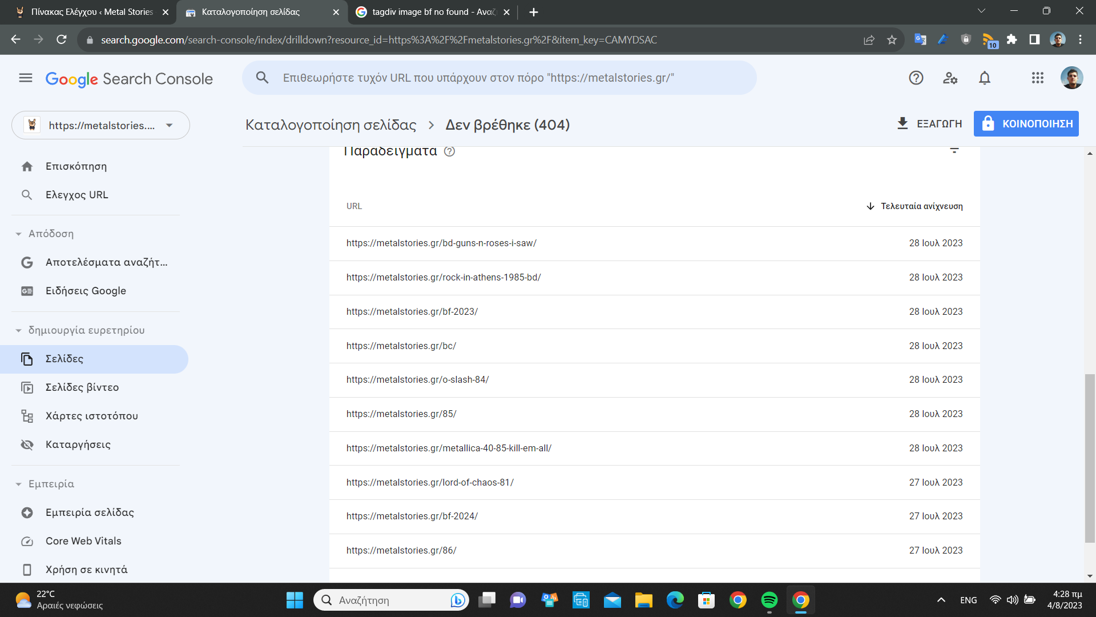The image size is (1096, 617).
Task: Sort by Τελευταία ανίχνευση column
Action: click(914, 206)
